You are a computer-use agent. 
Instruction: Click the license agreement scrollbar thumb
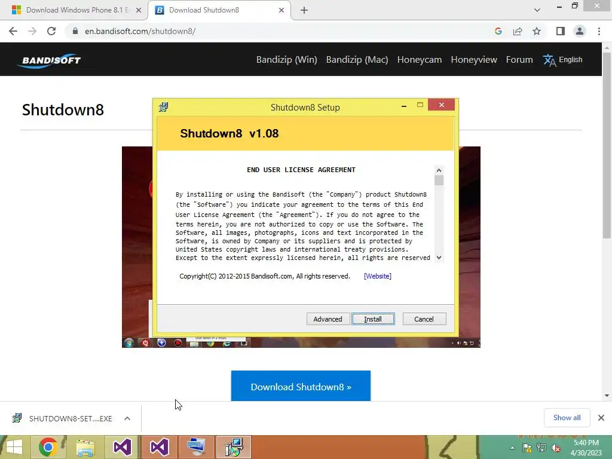(x=439, y=180)
